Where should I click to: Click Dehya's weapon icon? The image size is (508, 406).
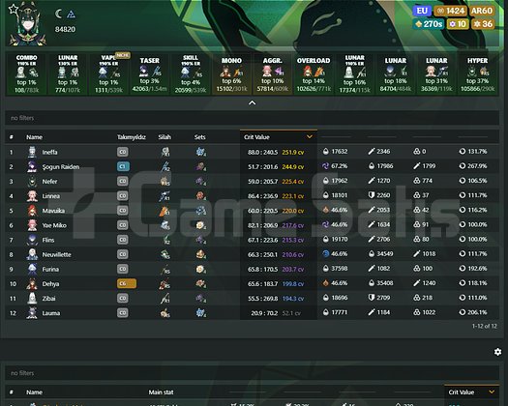point(165,283)
